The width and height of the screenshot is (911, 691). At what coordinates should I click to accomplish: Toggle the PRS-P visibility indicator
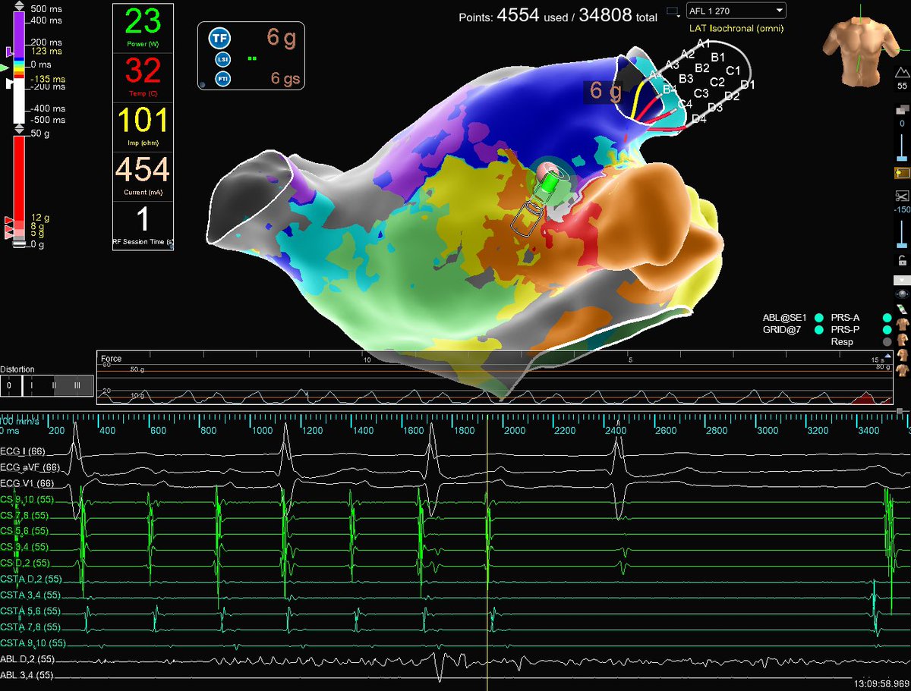coord(886,330)
